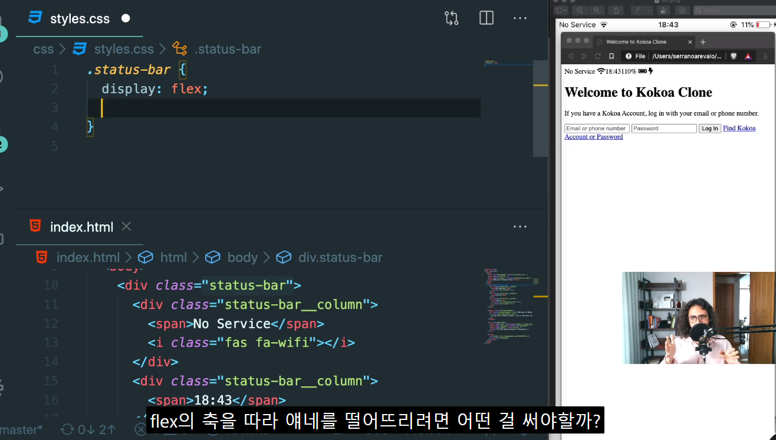The height and width of the screenshot is (440, 776).
Task: Click the 'Welcome to Kokoa Clone' heading
Action: pyautogui.click(x=638, y=93)
